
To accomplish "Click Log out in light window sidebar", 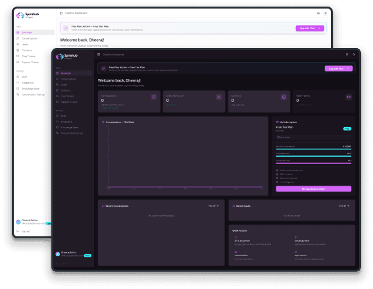I will coord(23,231).
